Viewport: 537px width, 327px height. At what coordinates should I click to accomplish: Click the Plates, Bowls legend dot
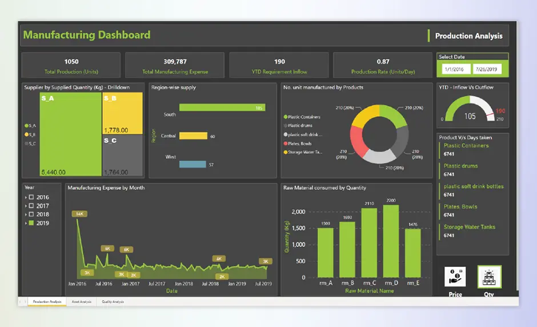(x=285, y=143)
